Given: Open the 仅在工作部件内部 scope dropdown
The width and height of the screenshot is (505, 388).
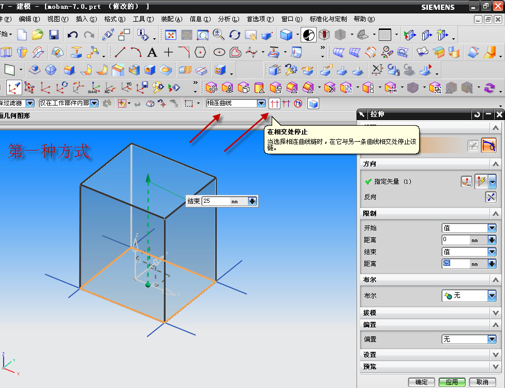Looking at the screenshot, I should [94, 103].
